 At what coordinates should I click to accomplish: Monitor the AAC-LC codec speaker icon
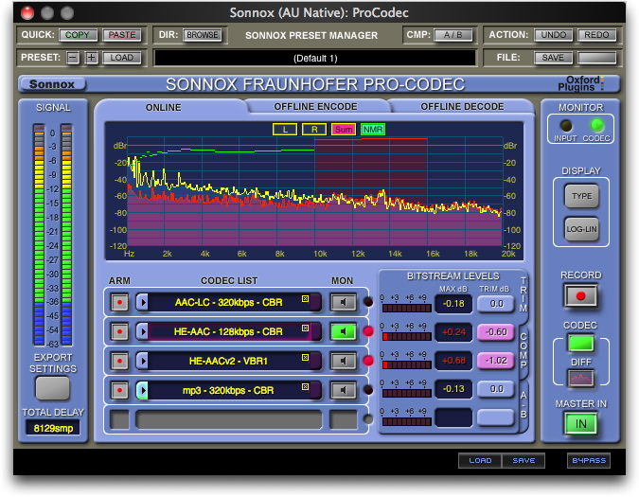point(343,302)
